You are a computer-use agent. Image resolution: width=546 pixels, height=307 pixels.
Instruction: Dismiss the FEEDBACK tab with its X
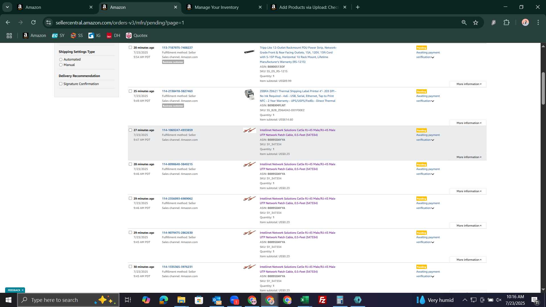(22, 290)
